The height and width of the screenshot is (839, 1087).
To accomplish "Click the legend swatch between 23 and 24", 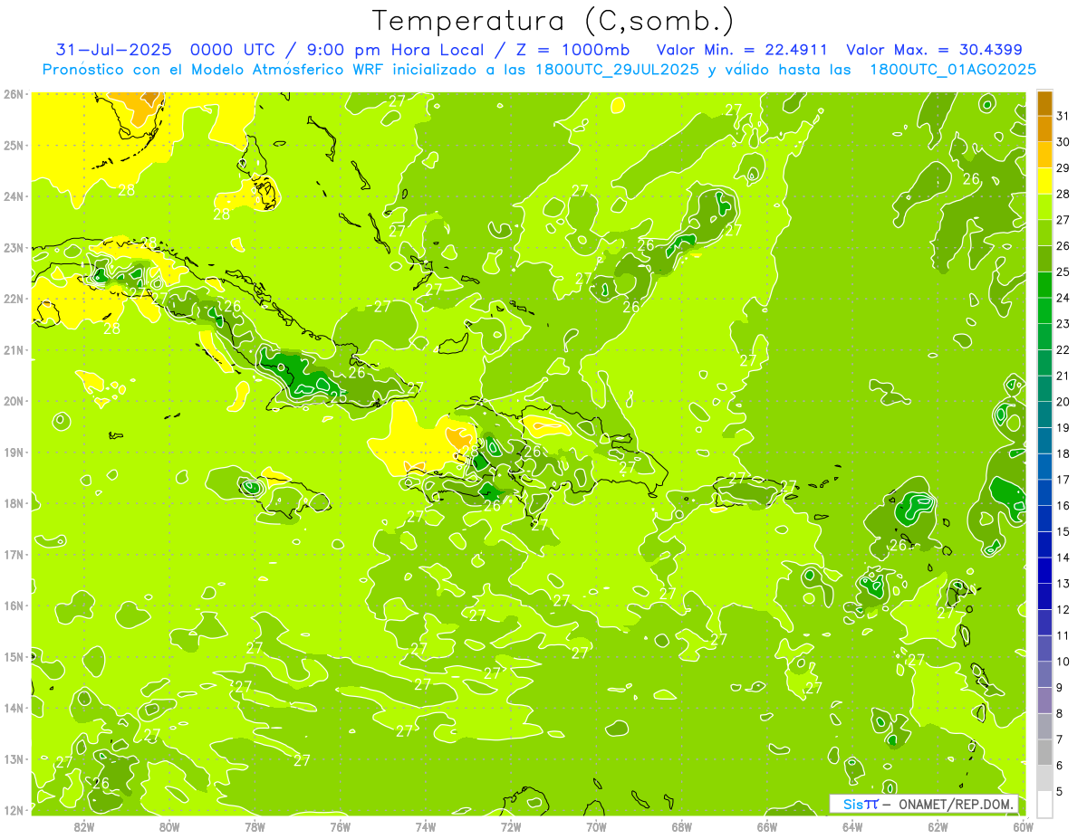I will tap(1044, 311).
